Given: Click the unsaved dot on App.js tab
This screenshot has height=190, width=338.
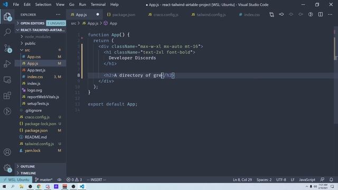Looking at the screenshot, I should tap(98, 14).
